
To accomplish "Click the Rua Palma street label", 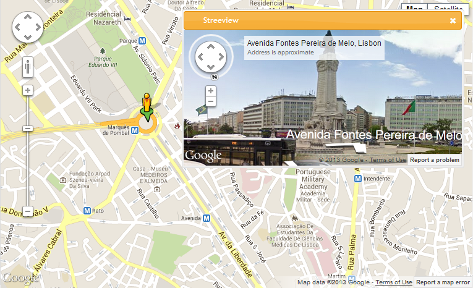I will click(x=352, y=252).
